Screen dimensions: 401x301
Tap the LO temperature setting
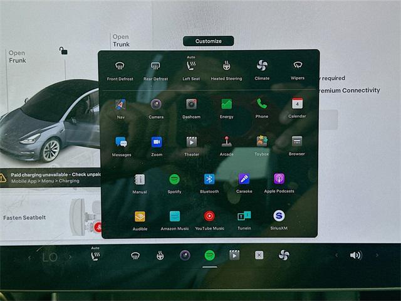pyautogui.click(x=50, y=257)
